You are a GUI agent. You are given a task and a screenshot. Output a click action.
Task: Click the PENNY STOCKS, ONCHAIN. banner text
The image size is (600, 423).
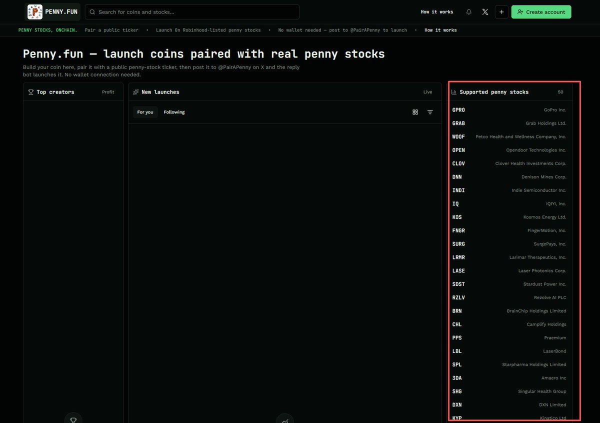48,30
